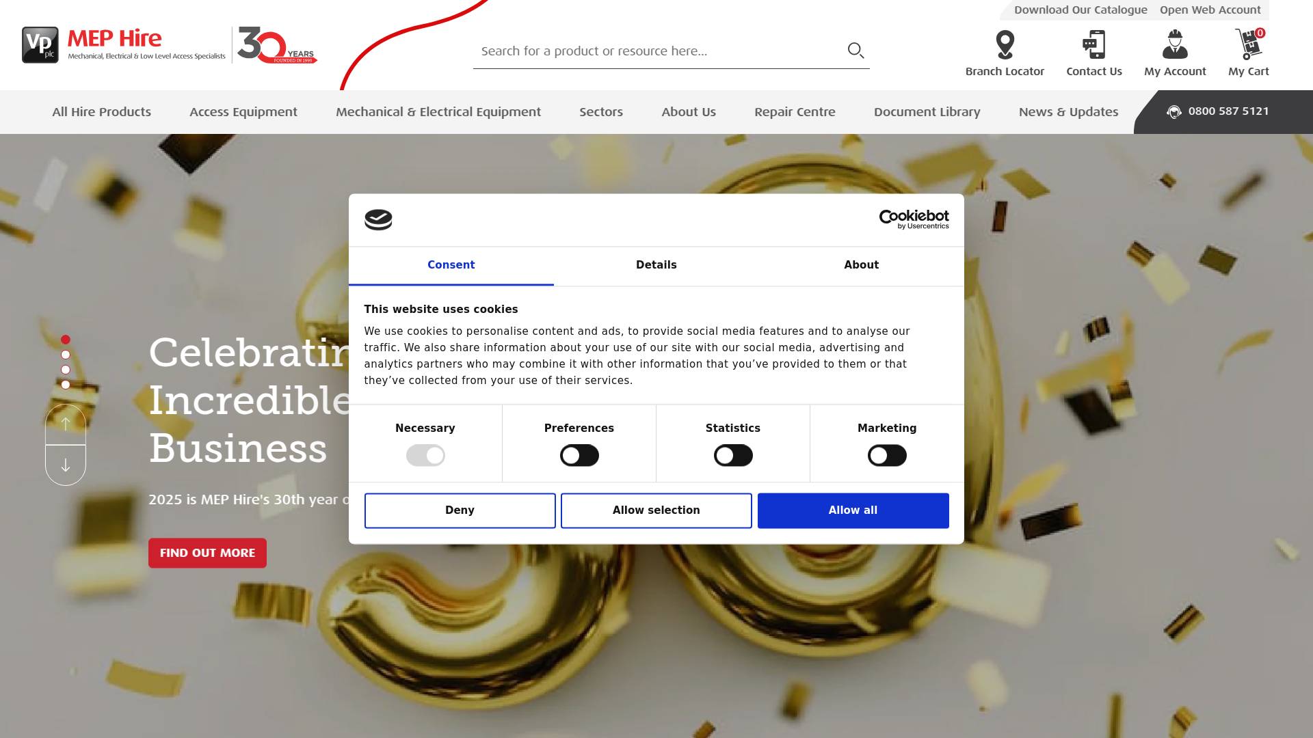Enable the Preferences cookie toggle

pyautogui.click(x=579, y=456)
